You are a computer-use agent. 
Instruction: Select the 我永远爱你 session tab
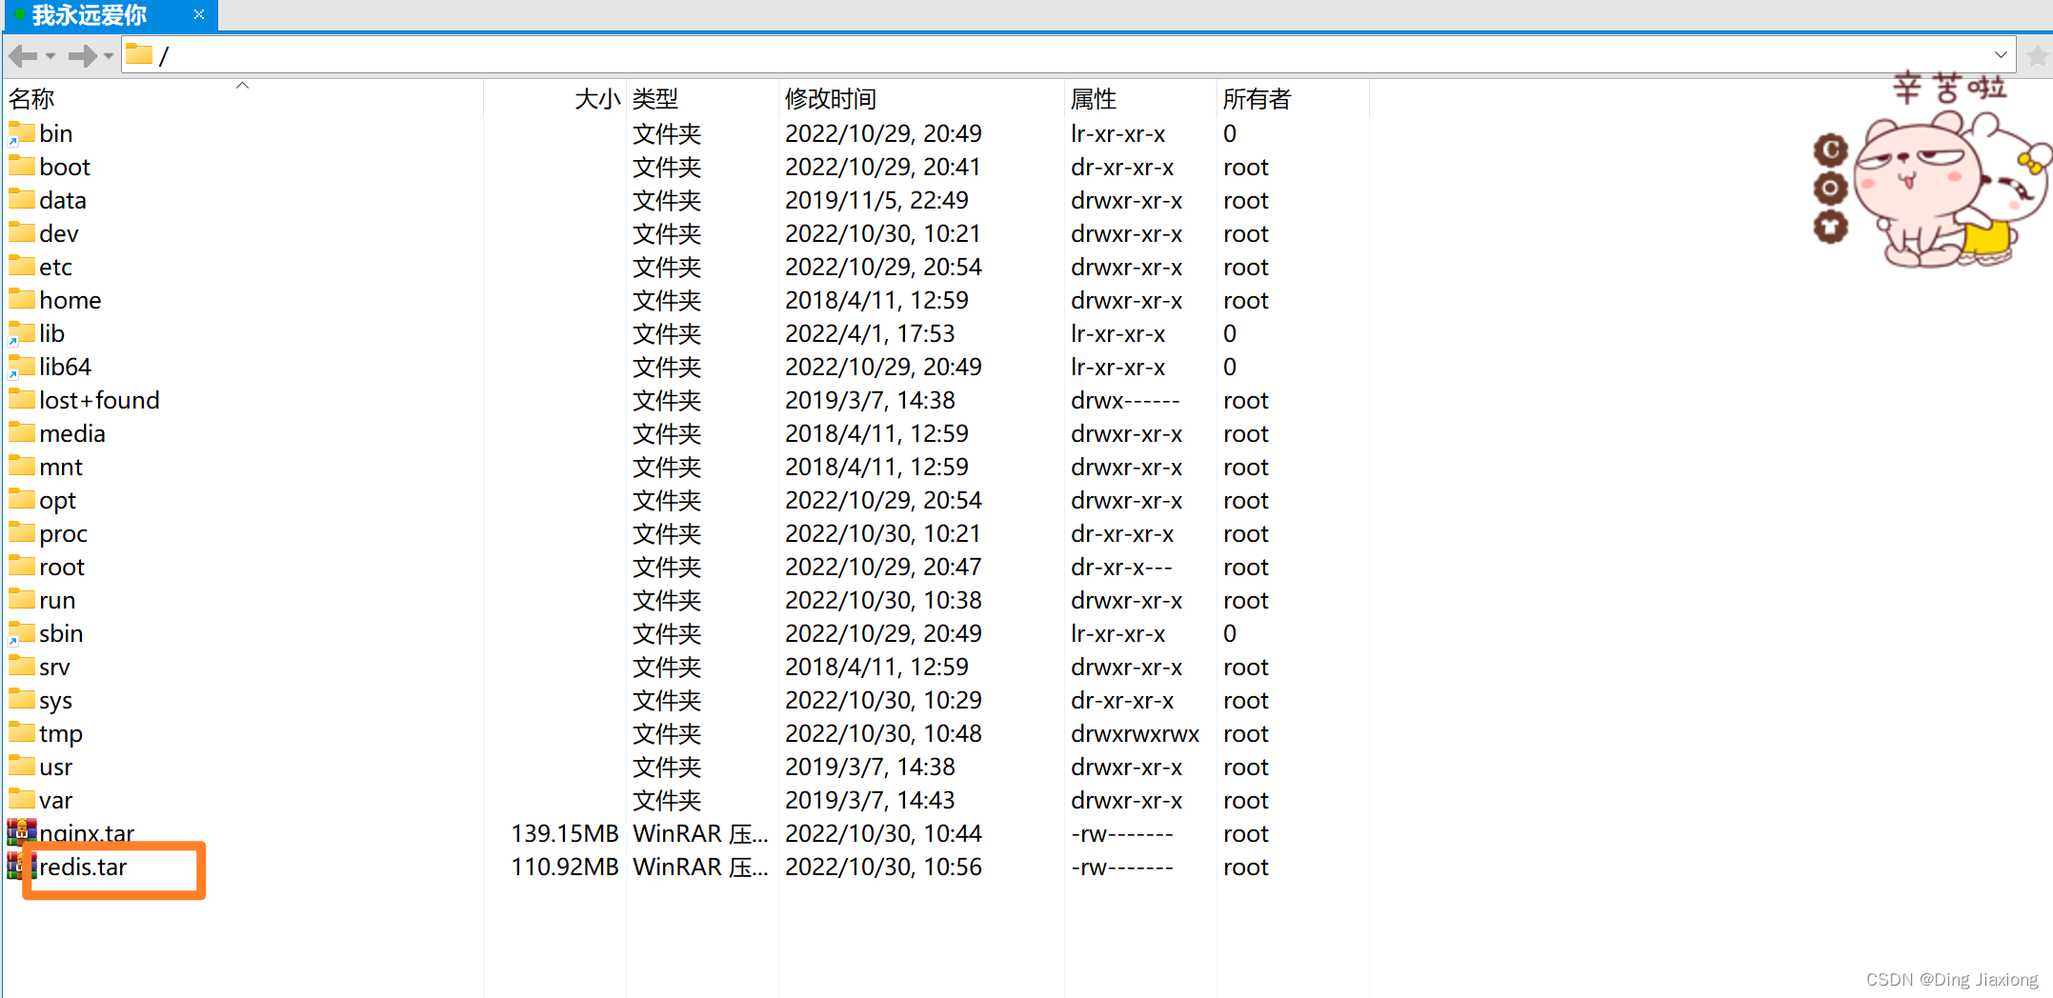click(x=109, y=15)
